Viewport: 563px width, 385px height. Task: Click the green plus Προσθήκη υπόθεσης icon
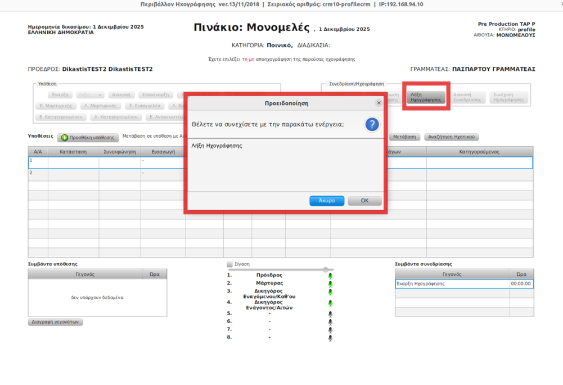coord(65,138)
